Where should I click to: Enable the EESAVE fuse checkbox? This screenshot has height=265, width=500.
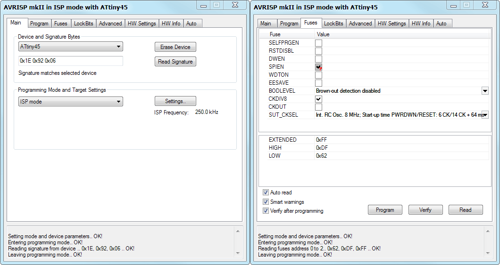pyautogui.click(x=318, y=83)
